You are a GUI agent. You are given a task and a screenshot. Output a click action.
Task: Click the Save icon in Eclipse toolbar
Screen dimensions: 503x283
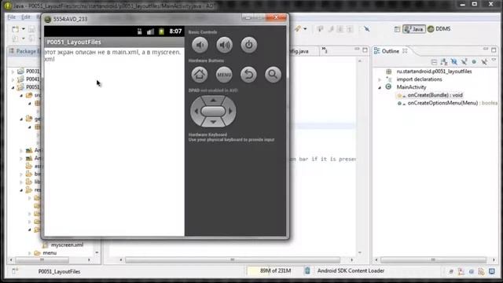pos(31,29)
